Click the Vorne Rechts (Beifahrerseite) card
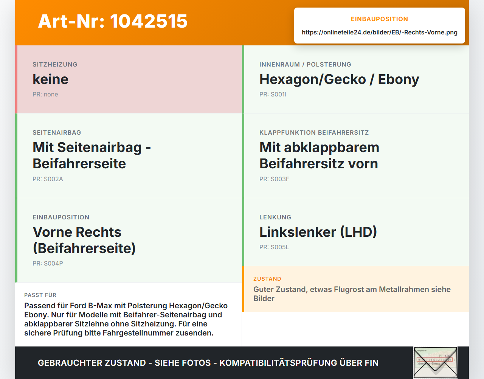The width and height of the screenshot is (484, 379). click(129, 240)
